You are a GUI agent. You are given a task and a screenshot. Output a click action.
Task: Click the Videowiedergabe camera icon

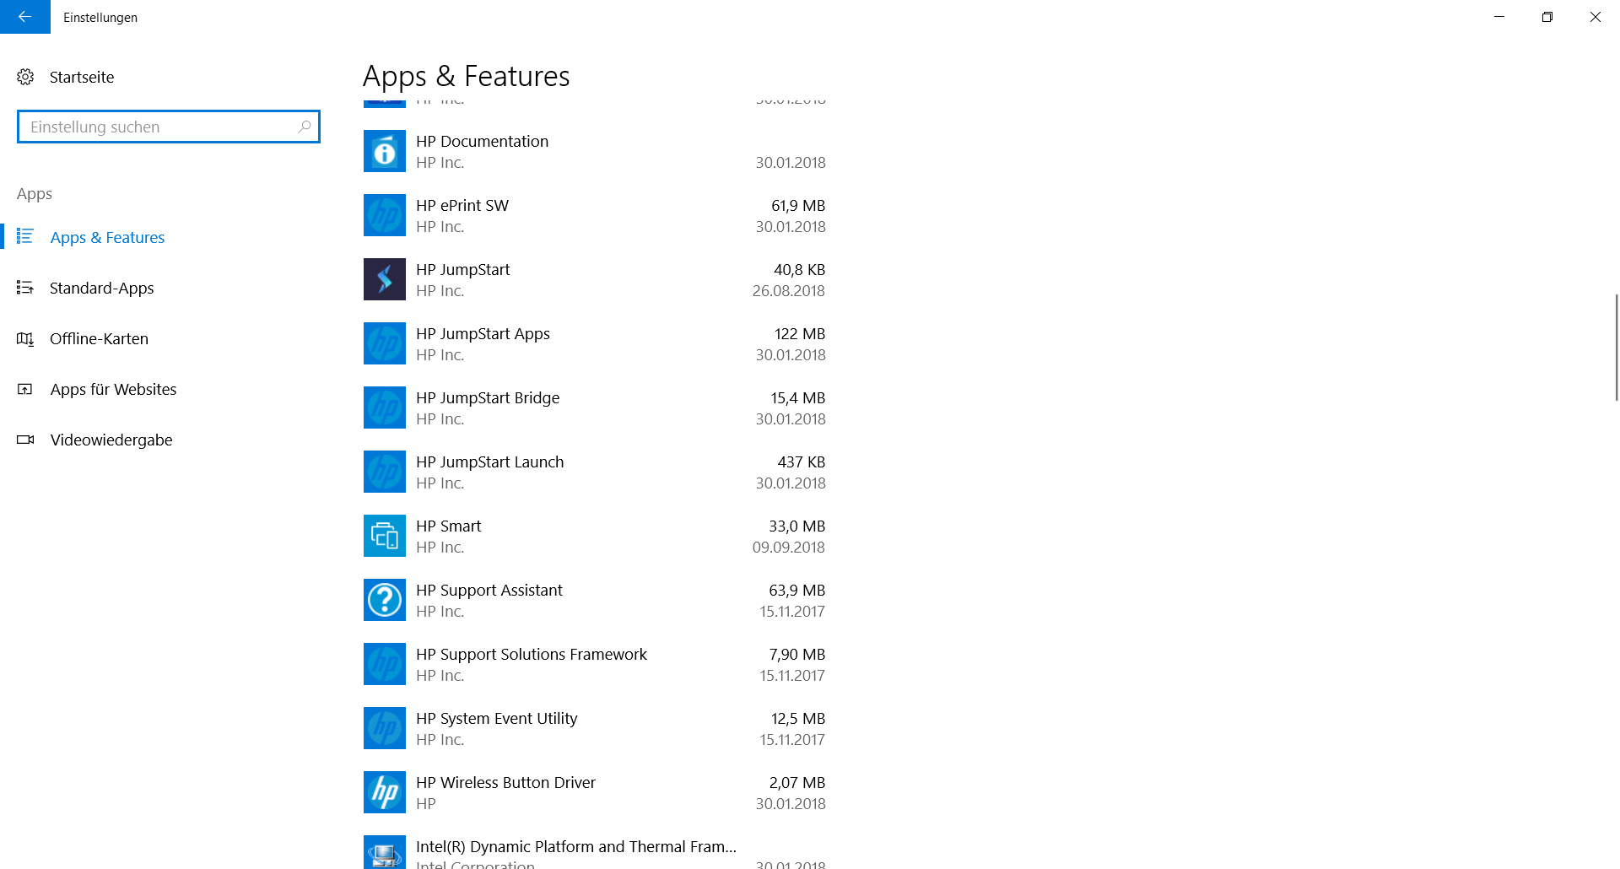[25, 440]
